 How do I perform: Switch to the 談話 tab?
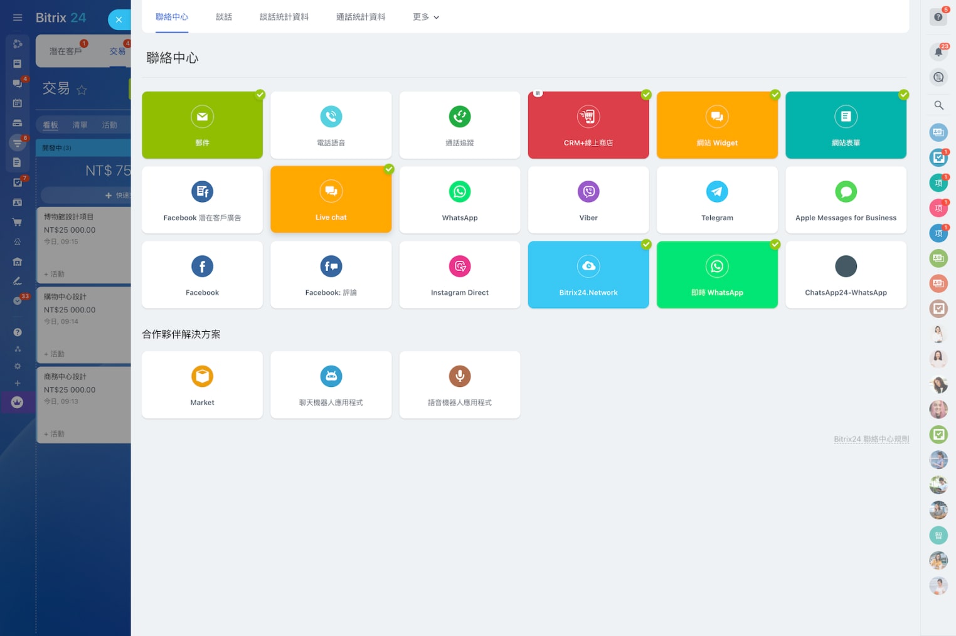[224, 17]
